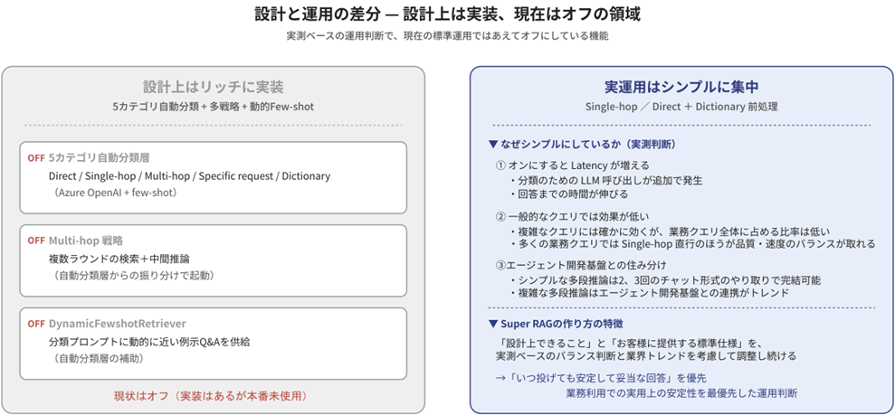Click the 設計上はリッチに実装 panel heading
Screen dimensions: 895x415
click(x=213, y=87)
